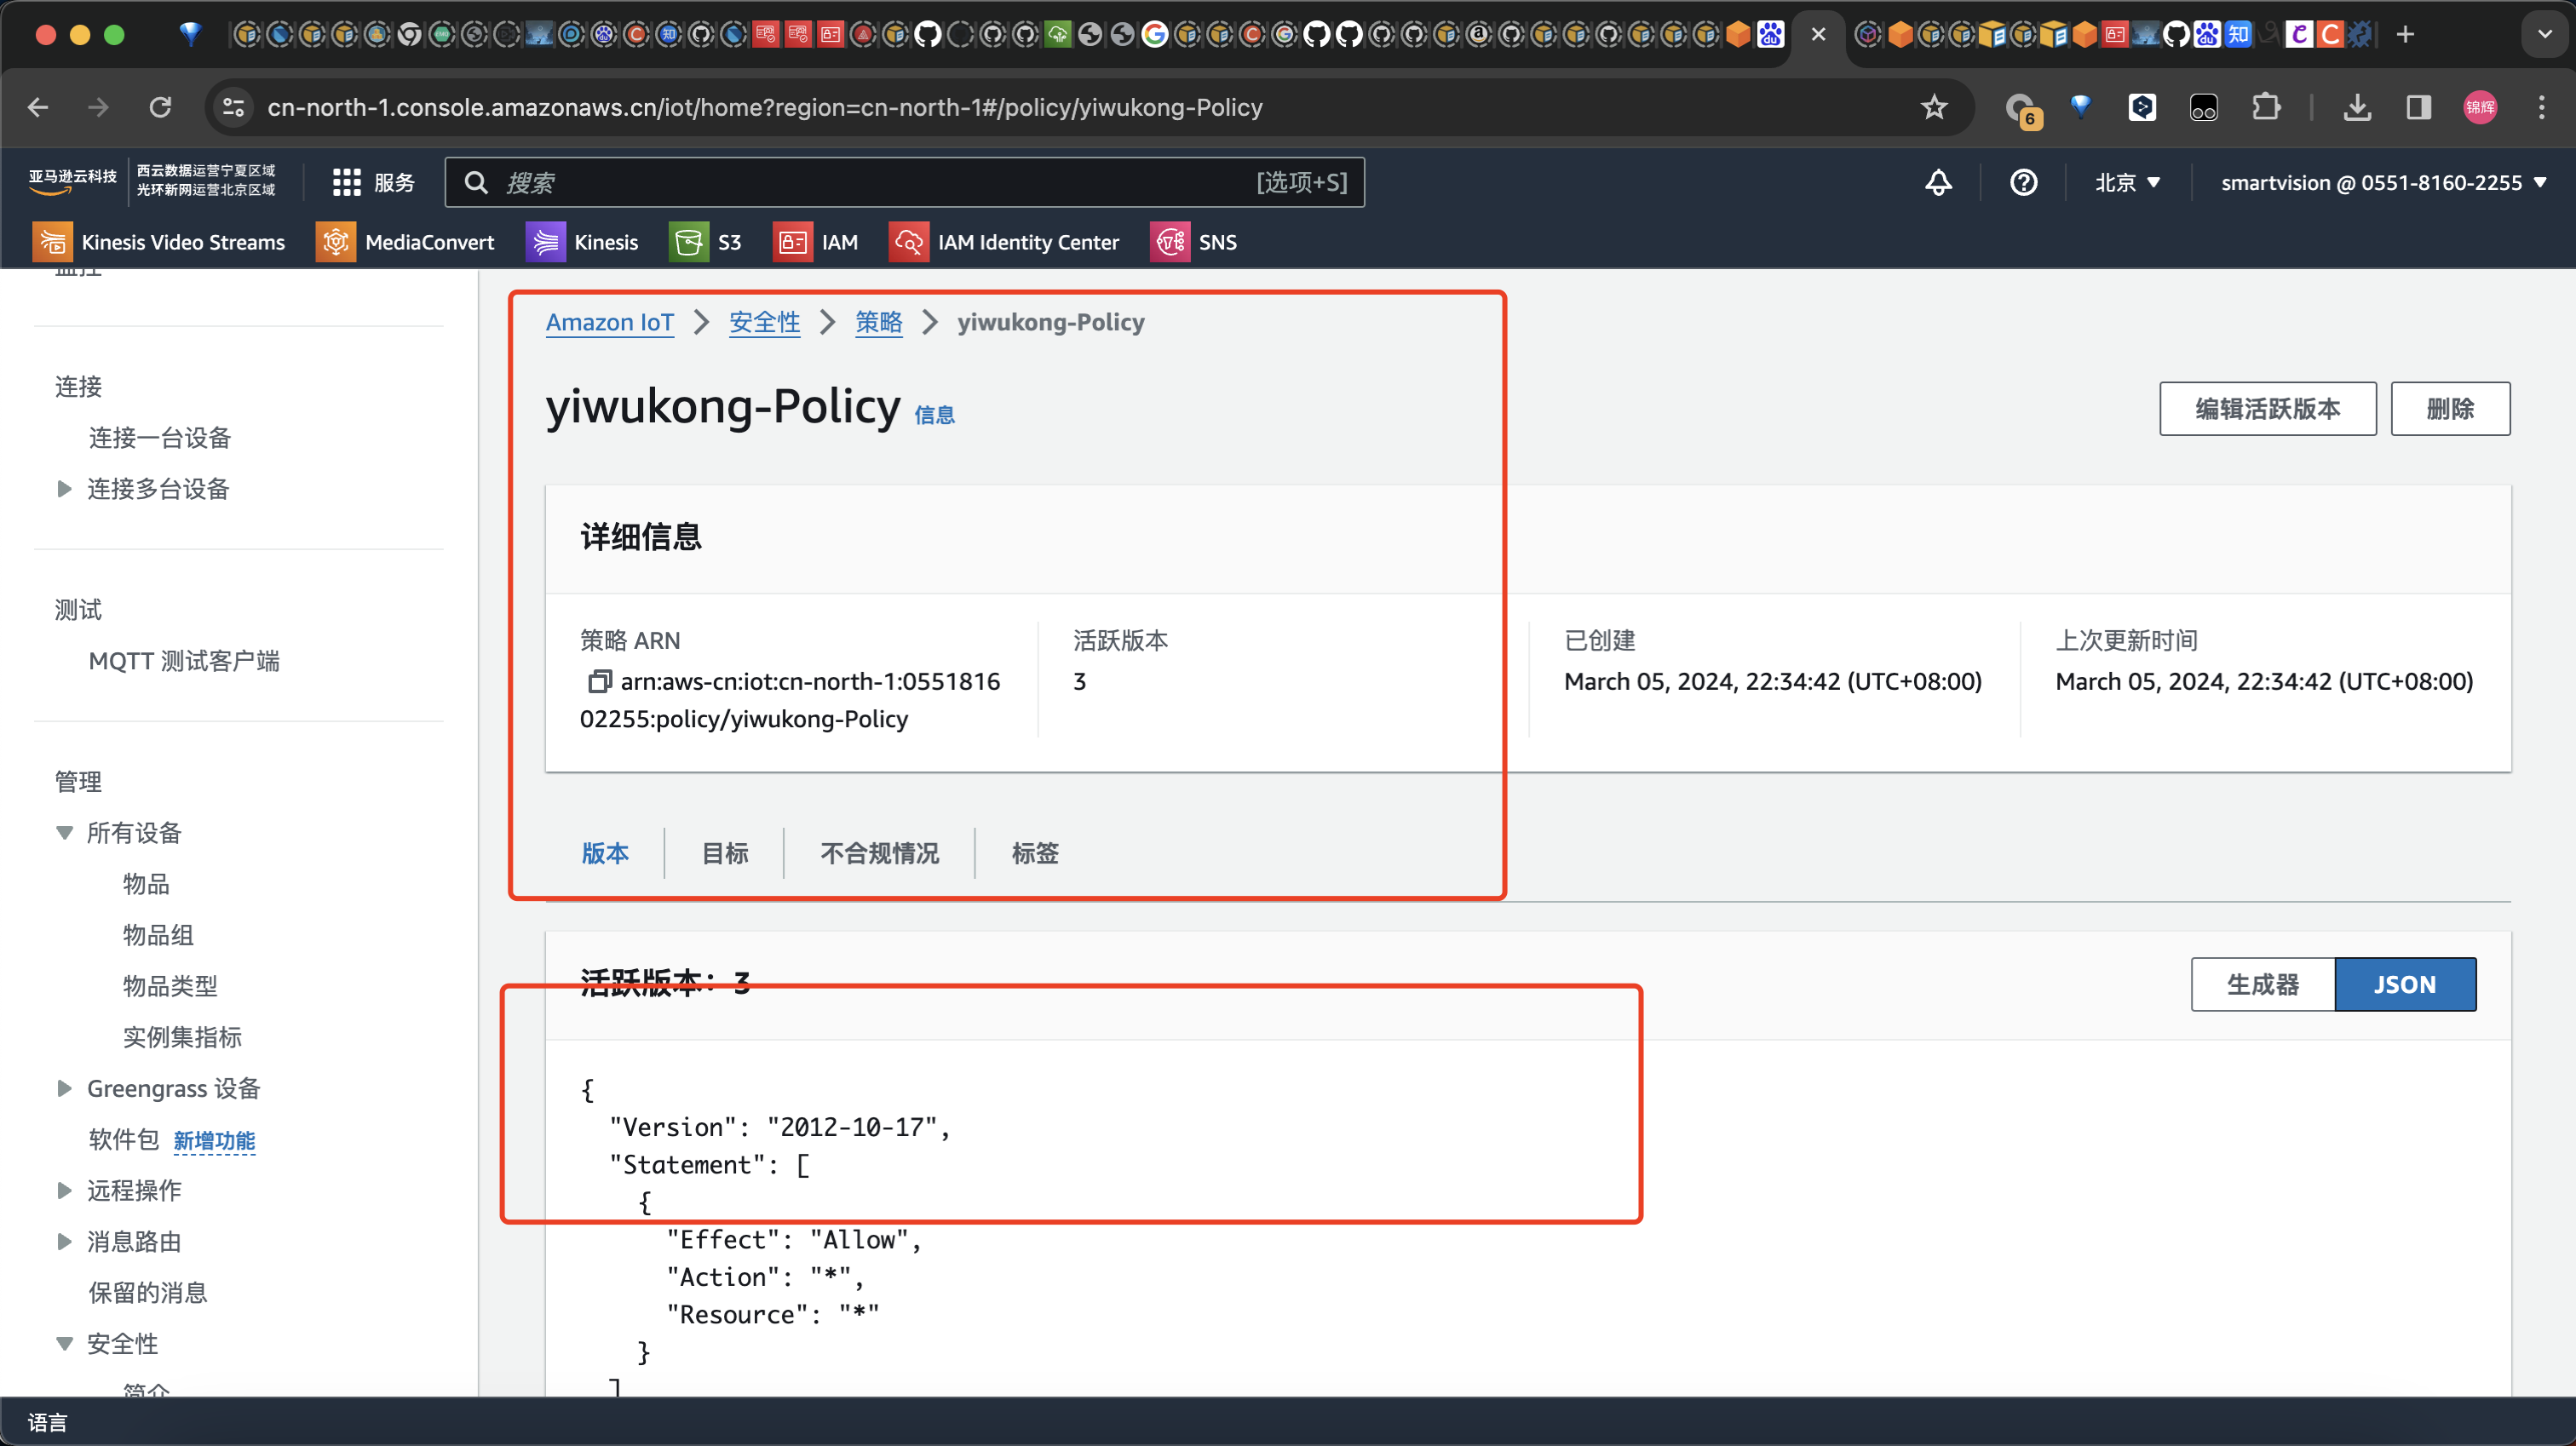Switch to the 版本 tab
This screenshot has width=2576, height=1446.
605,853
